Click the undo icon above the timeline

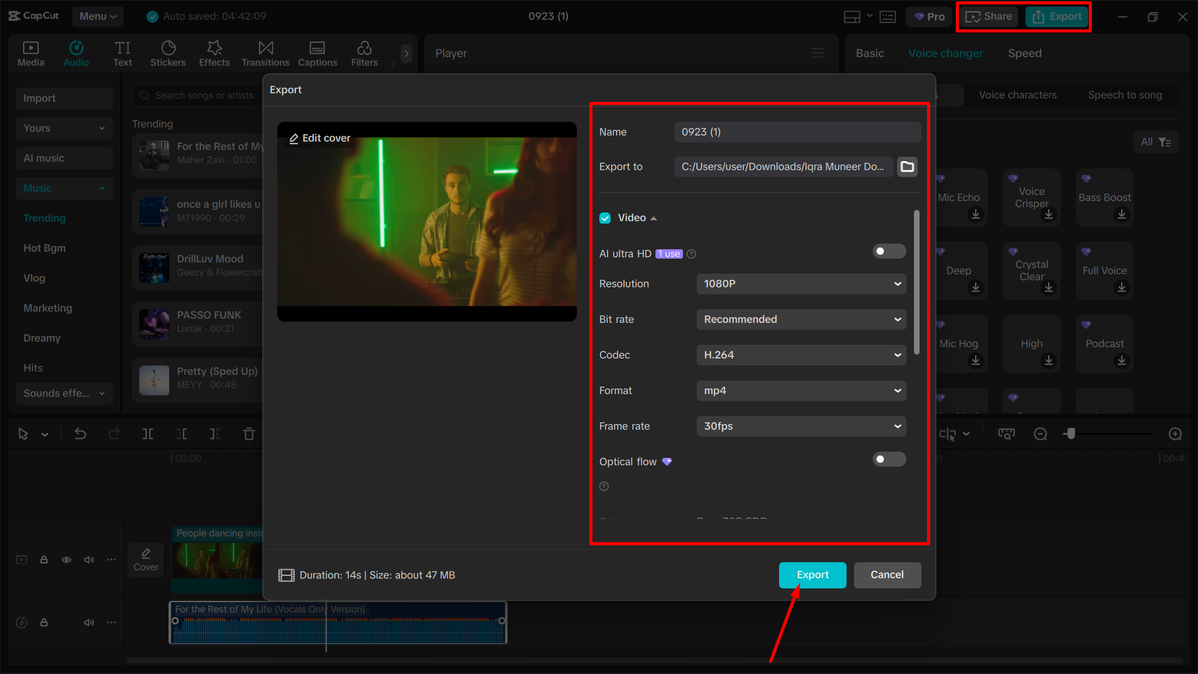[81, 434]
